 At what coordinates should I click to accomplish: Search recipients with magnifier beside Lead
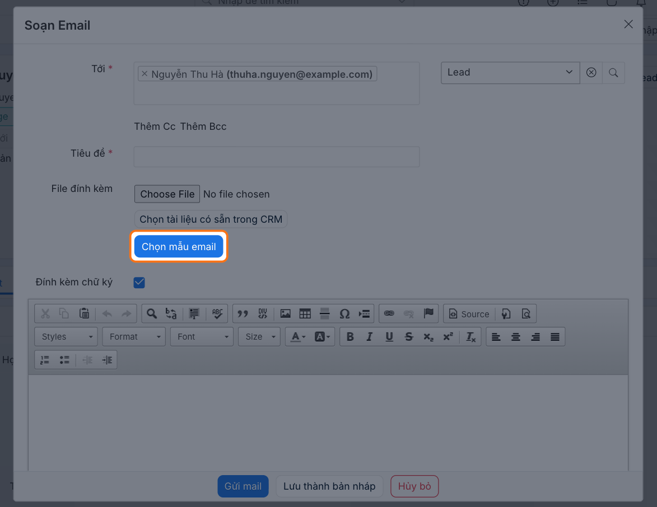pyautogui.click(x=613, y=72)
